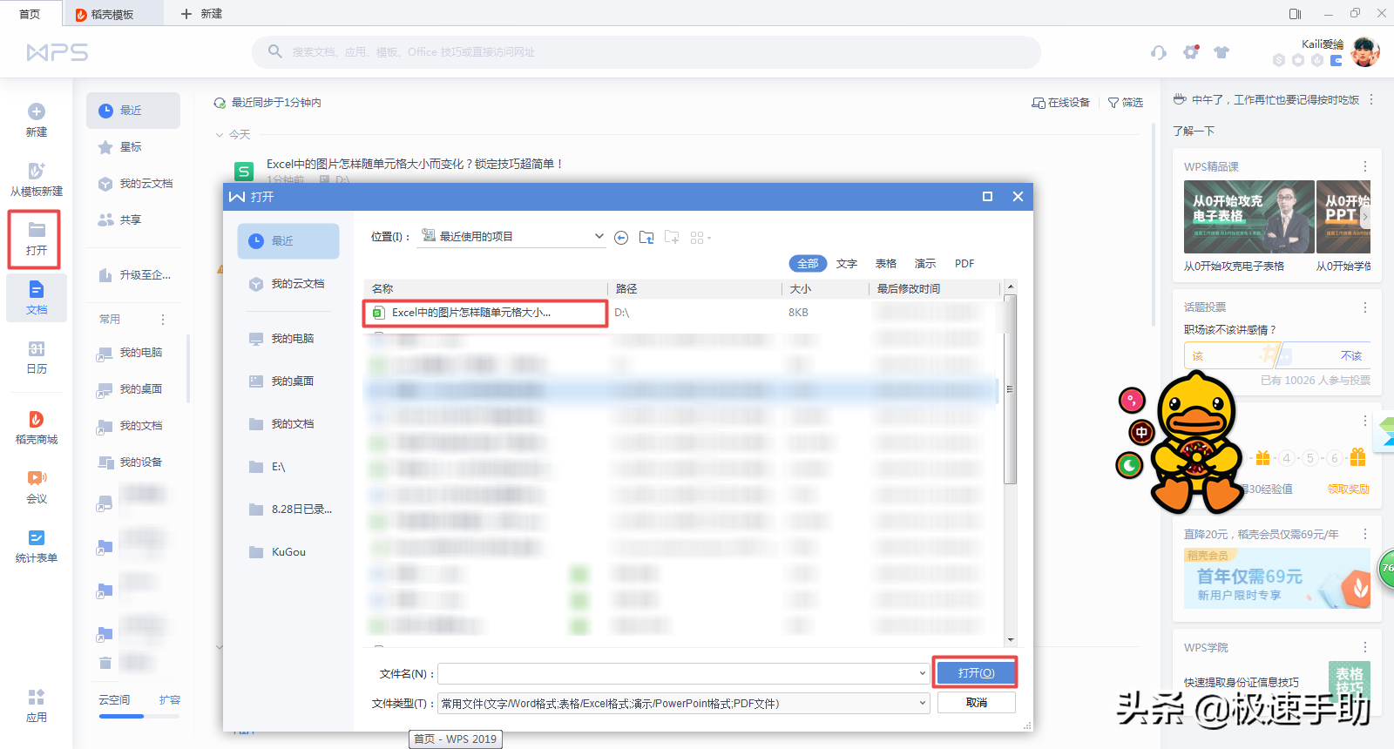The width and height of the screenshot is (1394, 749).
Task: Select 星标 in the document nav
Action: point(132,147)
